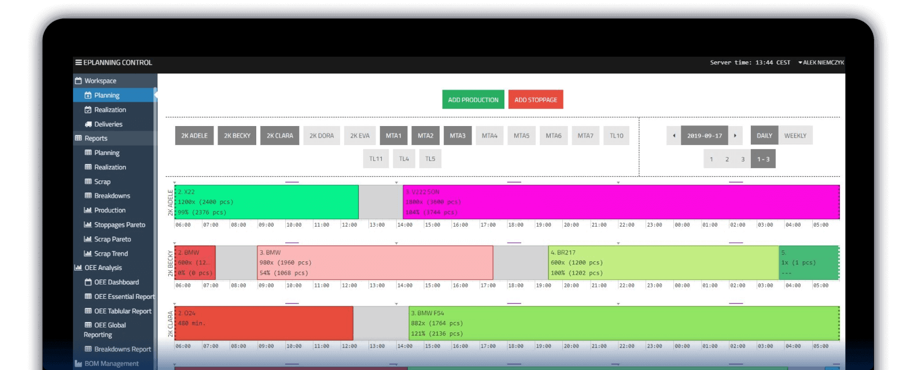Toggle the 2K BECKY machine filter
The height and width of the screenshot is (370, 914).
237,136
